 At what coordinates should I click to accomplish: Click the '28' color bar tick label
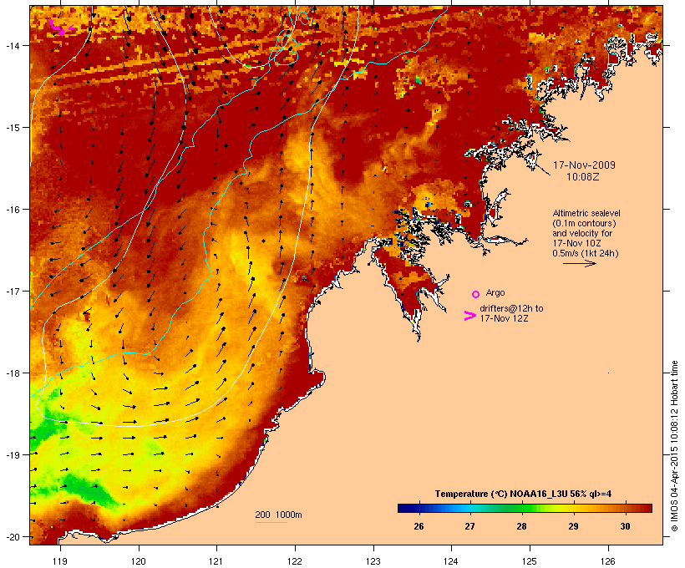tap(521, 526)
